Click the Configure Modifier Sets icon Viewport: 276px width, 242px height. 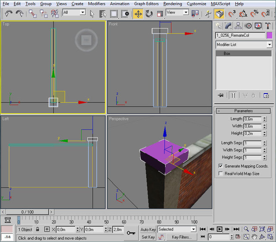click(x=266, y=95)
